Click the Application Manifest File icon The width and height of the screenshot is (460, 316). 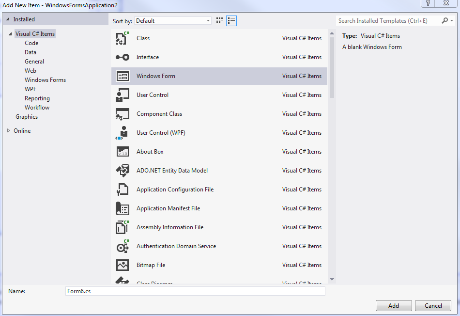[123, 208]
